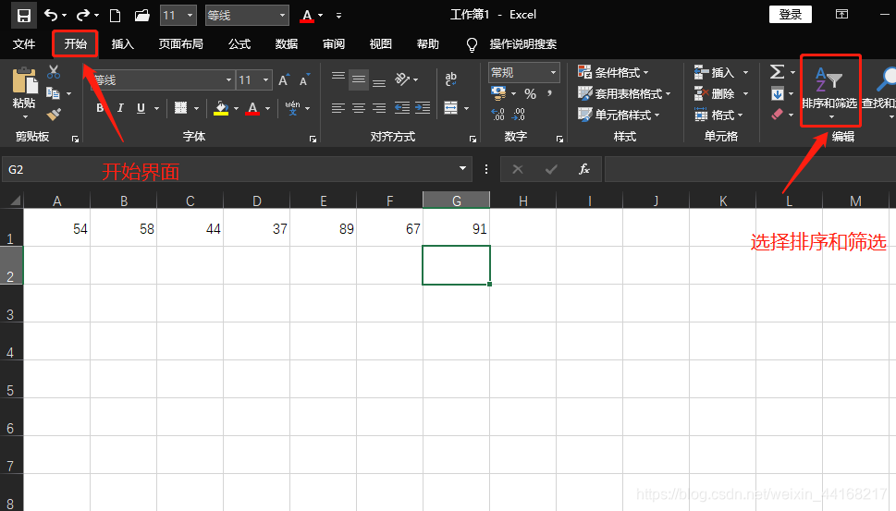
Task: Open the 文件 File menu
Action: tap(24, 44)
